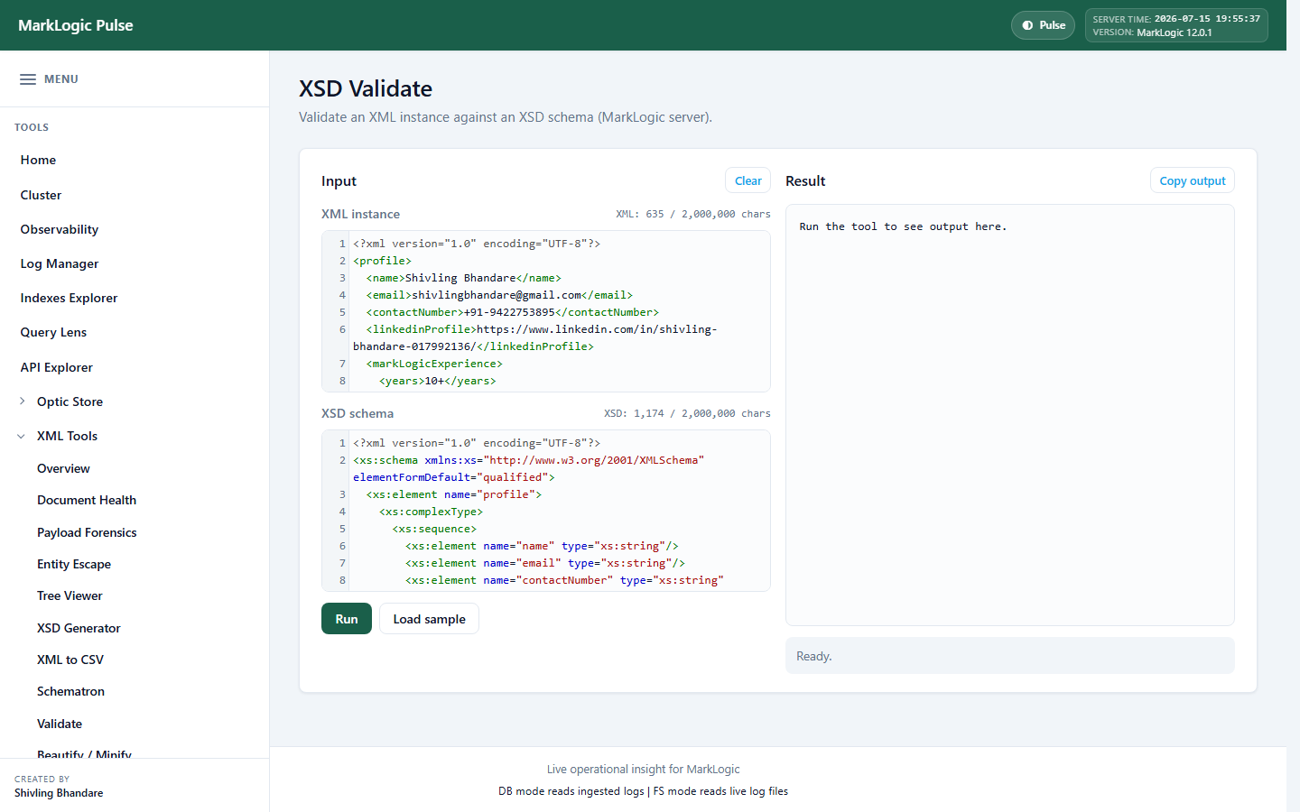
Task: Open Document Health tool
Action: (x=87, y=500)
